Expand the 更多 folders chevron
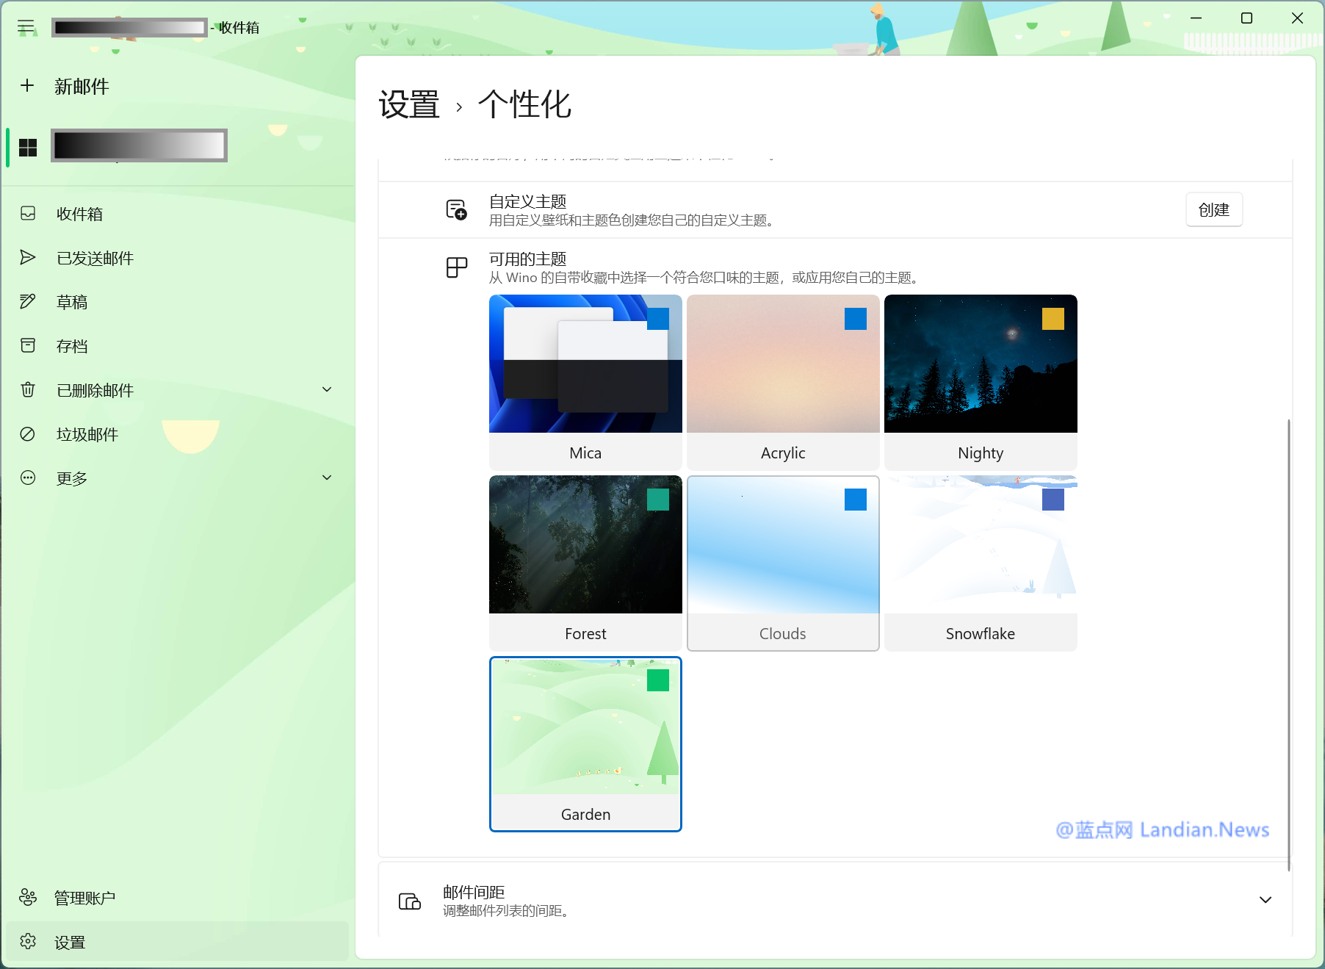Image resolution: width=1325 pixels, height=969 pixels. 327,478
